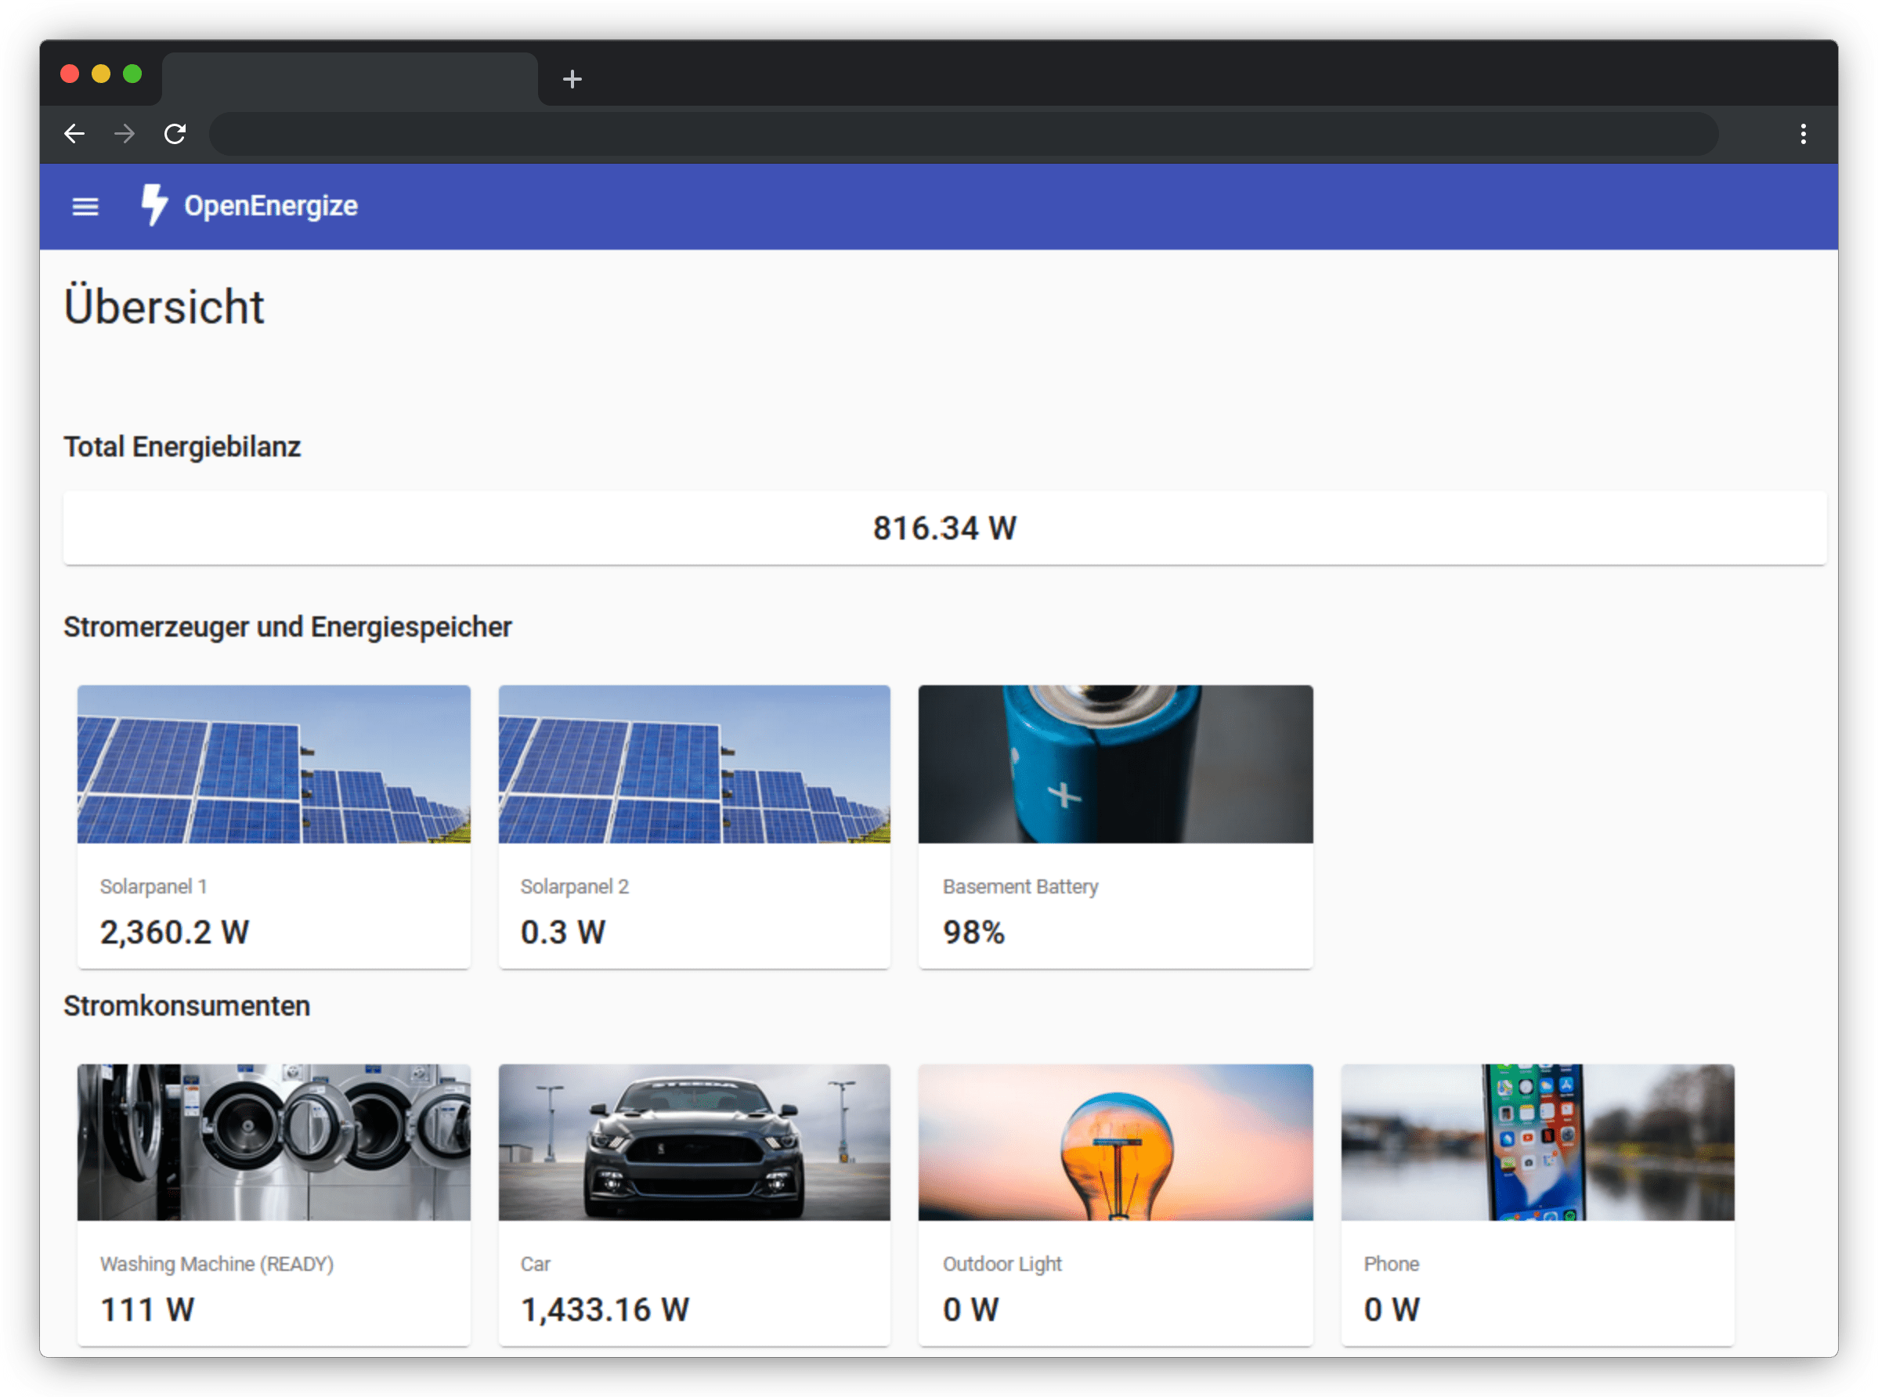Select the current browser tab
The height and width of the screenshot is (1397, 1878).
(349, 80)
